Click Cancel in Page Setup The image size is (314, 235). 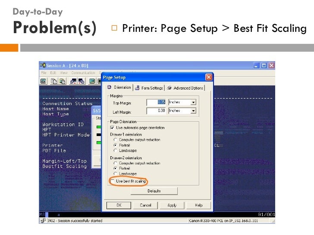pyautogui.click(x=146, y=205)
